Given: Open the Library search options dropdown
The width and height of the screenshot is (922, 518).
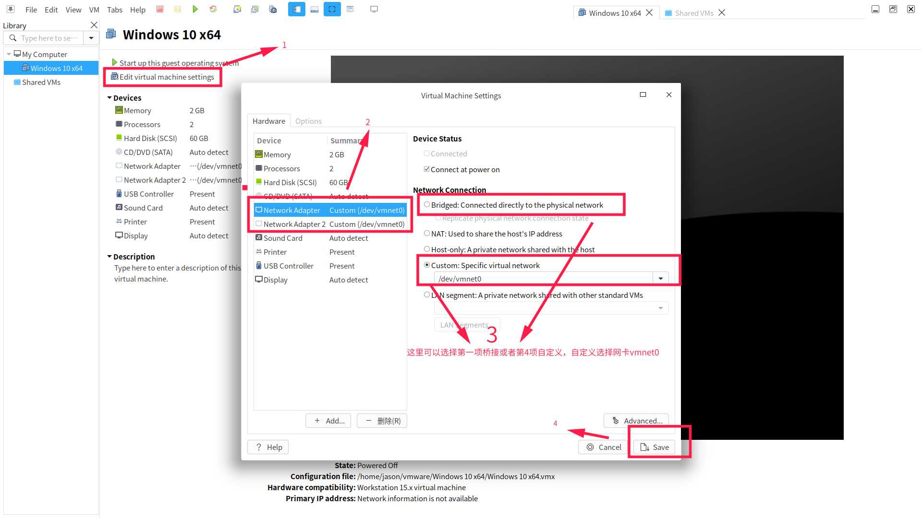Looking at the screenshot, I should click(91, 38).
